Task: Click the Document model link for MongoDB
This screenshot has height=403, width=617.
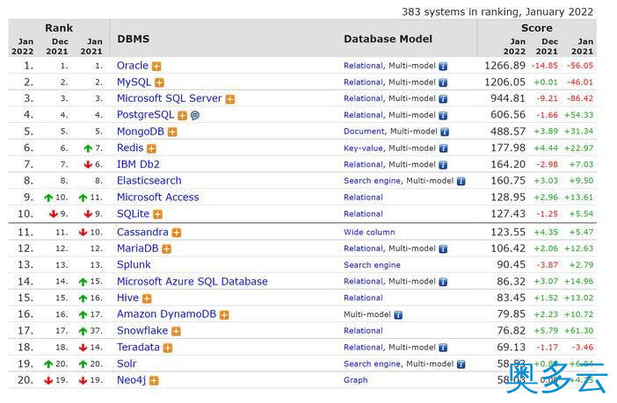Action: click(x=364, y=132)
